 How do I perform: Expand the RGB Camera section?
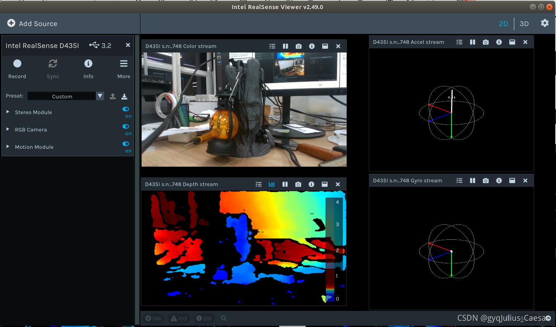coord(8,129)
